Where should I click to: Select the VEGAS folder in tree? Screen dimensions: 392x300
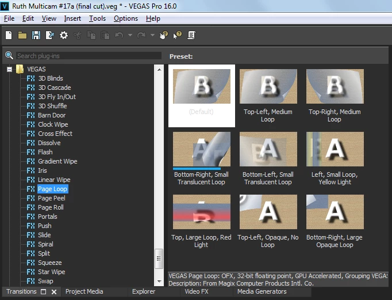tap(36, 69)
